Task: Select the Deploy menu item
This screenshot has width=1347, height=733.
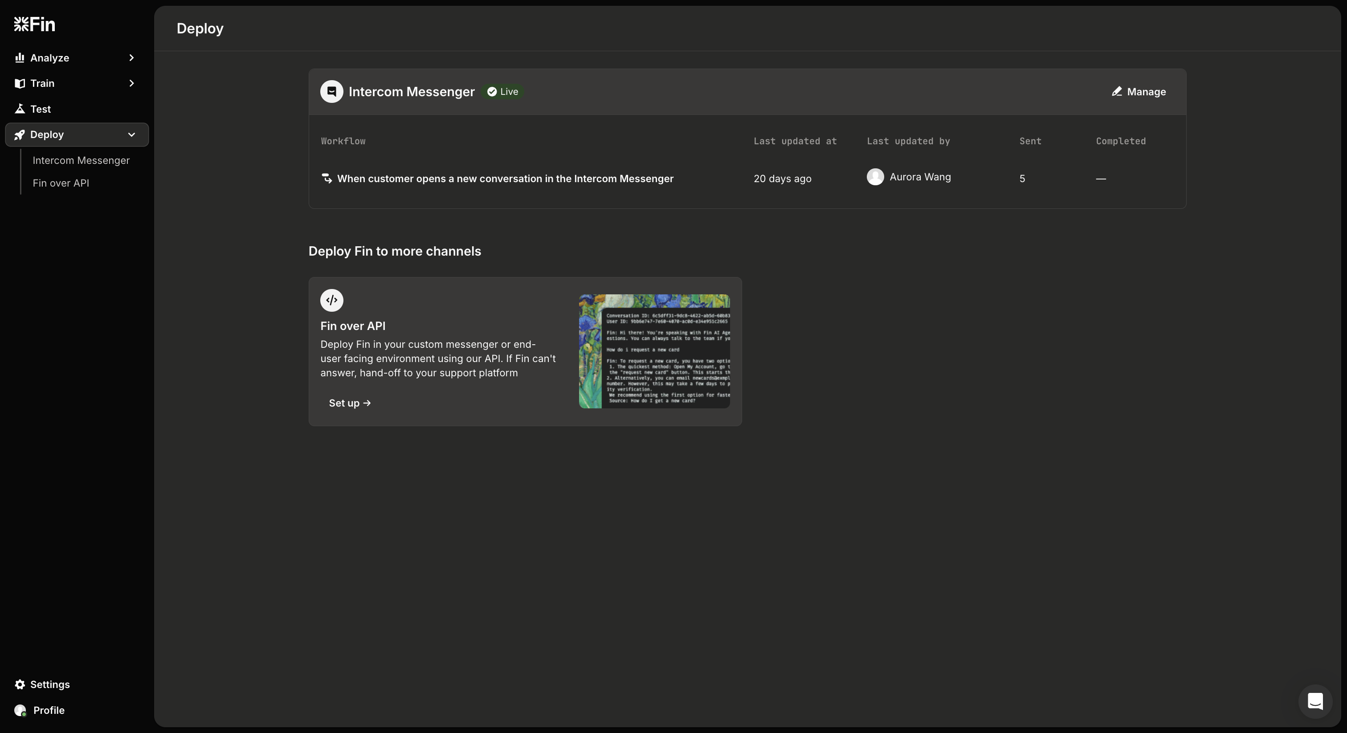Action: pos(77,135)
